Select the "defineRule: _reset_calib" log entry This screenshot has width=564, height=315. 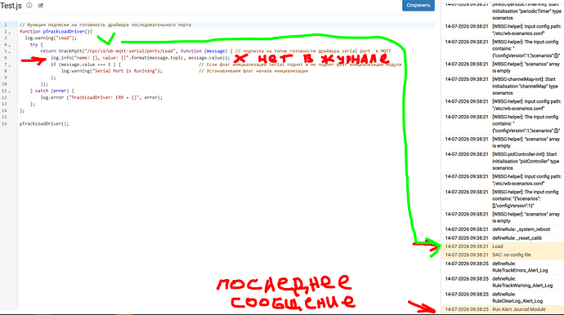click(503, 238)
